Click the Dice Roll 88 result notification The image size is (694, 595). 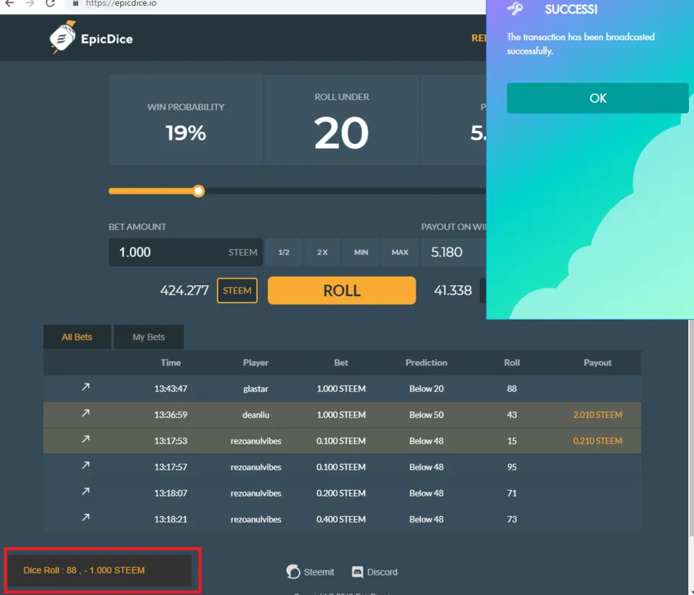click(100, 570)
